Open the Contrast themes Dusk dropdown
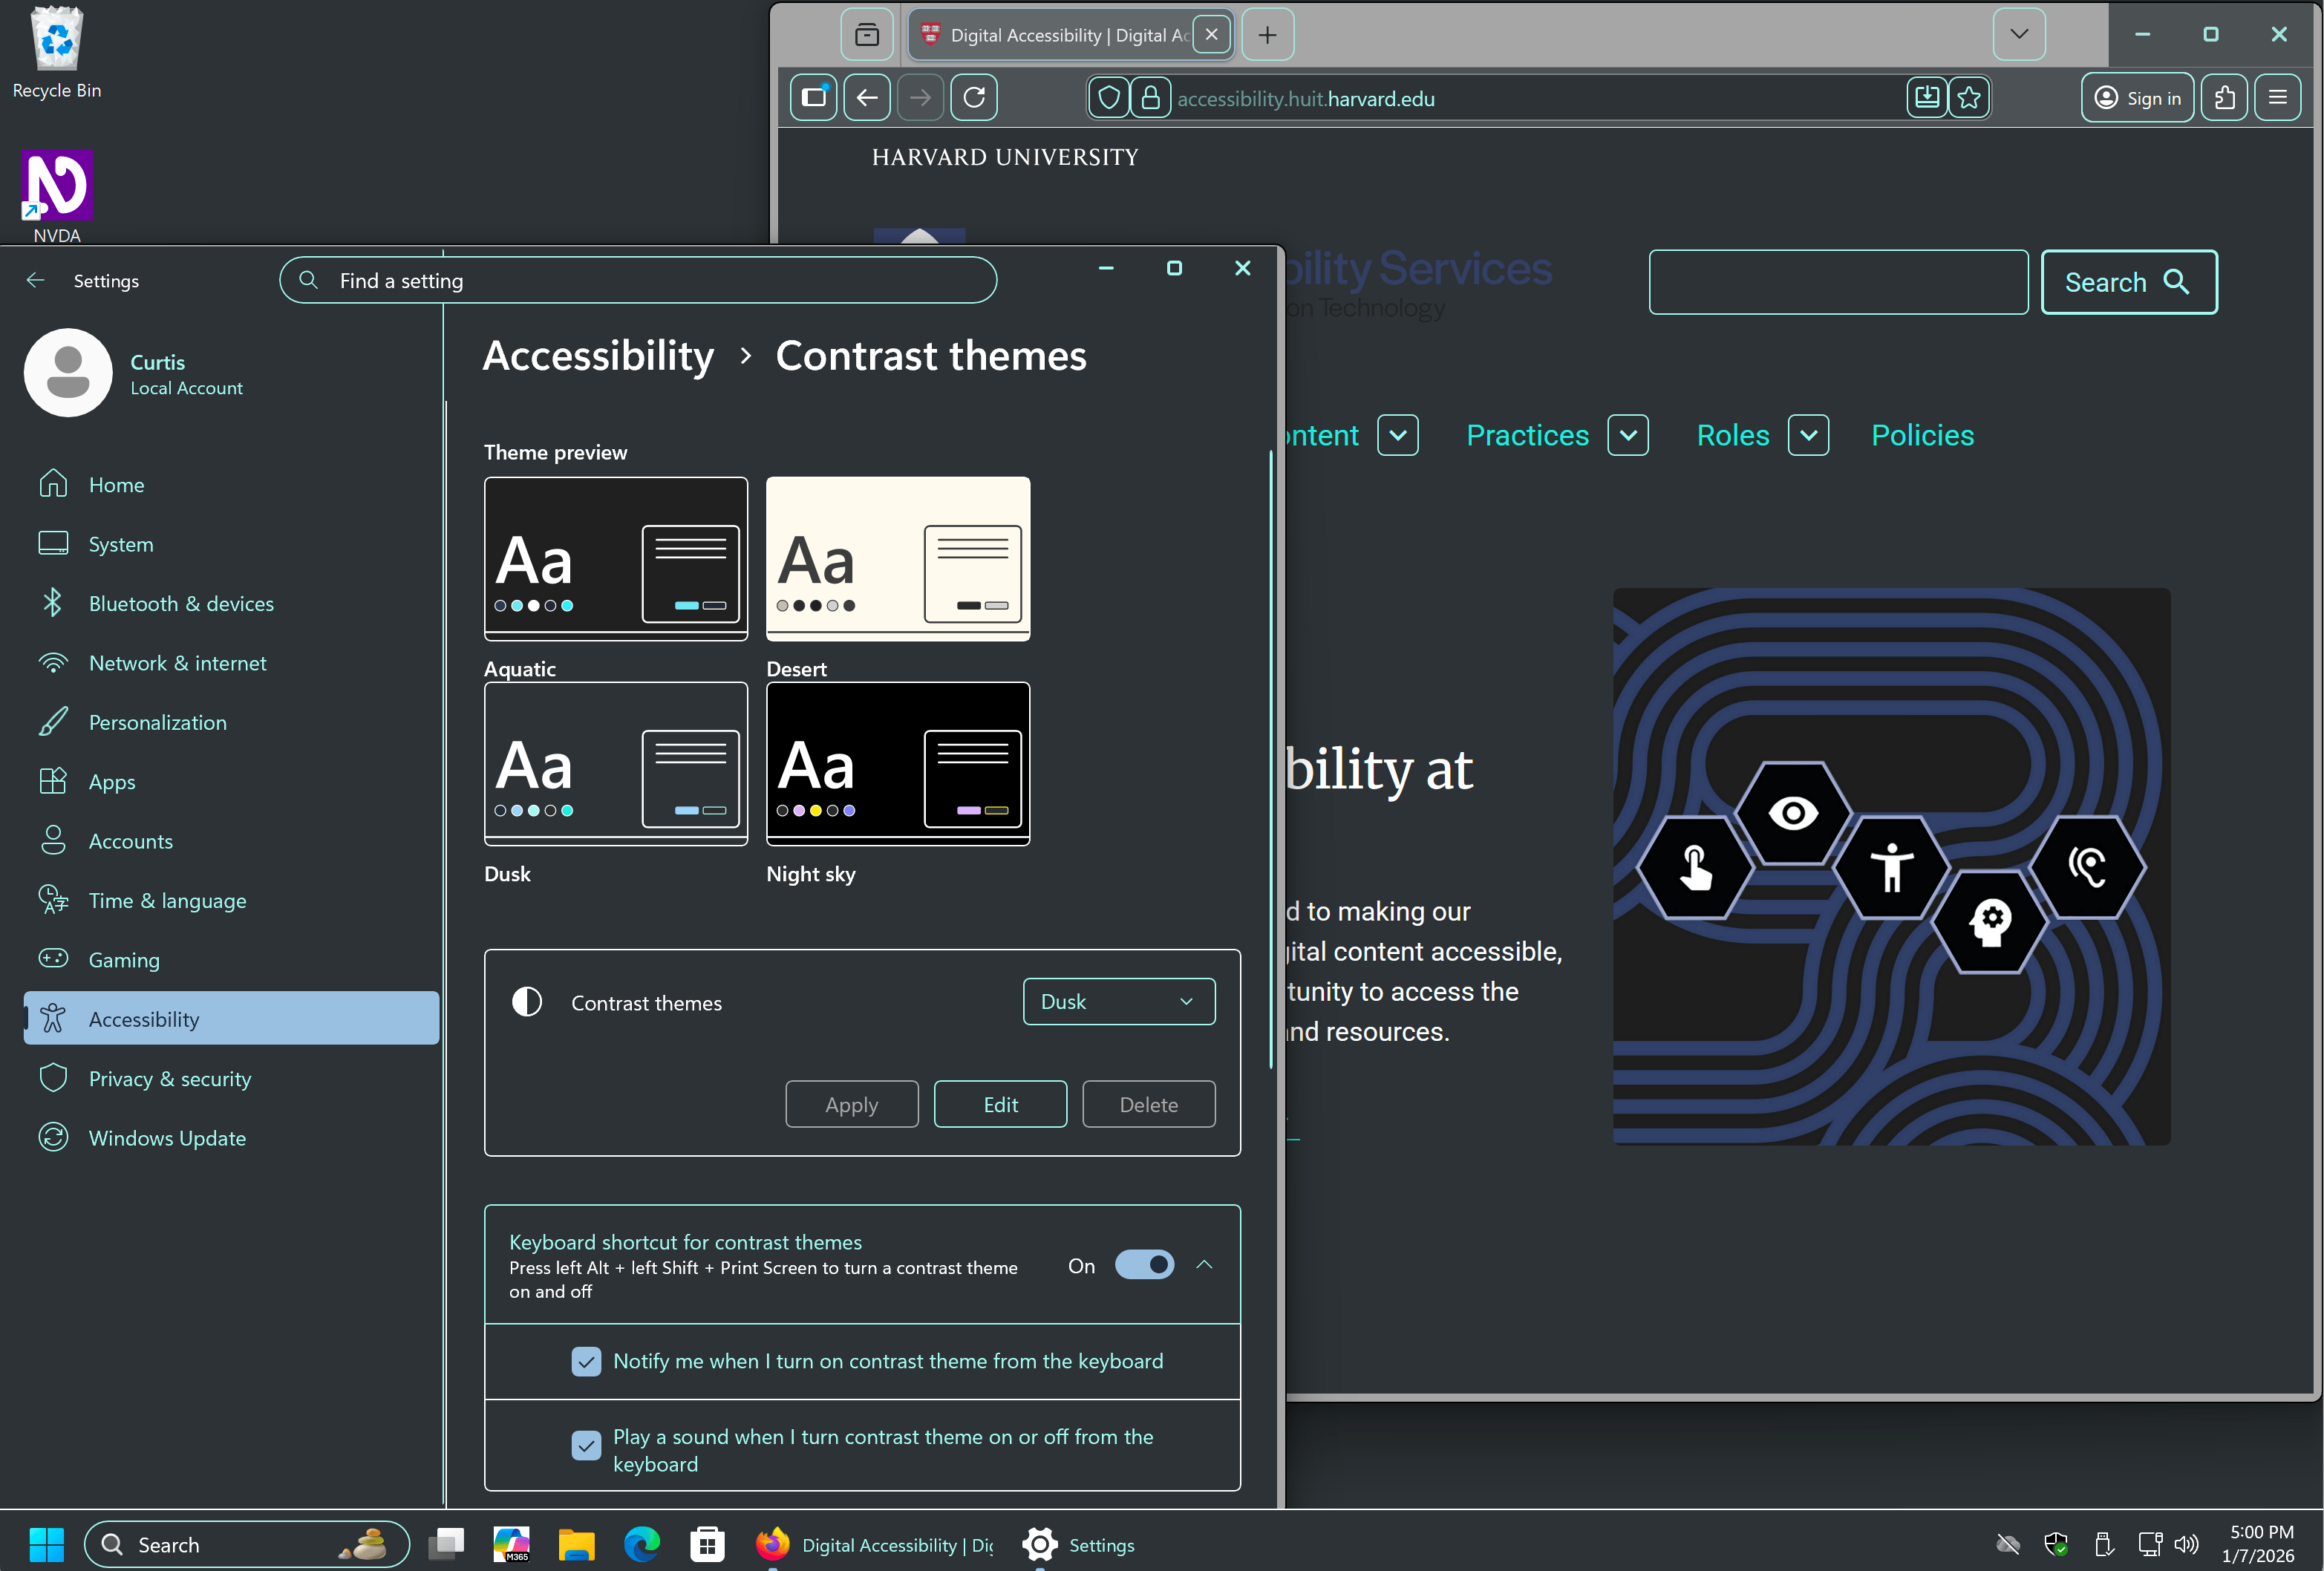Viewport: 2324px width, 1571px height. pyautogui.click(x=1119, y=1001)
